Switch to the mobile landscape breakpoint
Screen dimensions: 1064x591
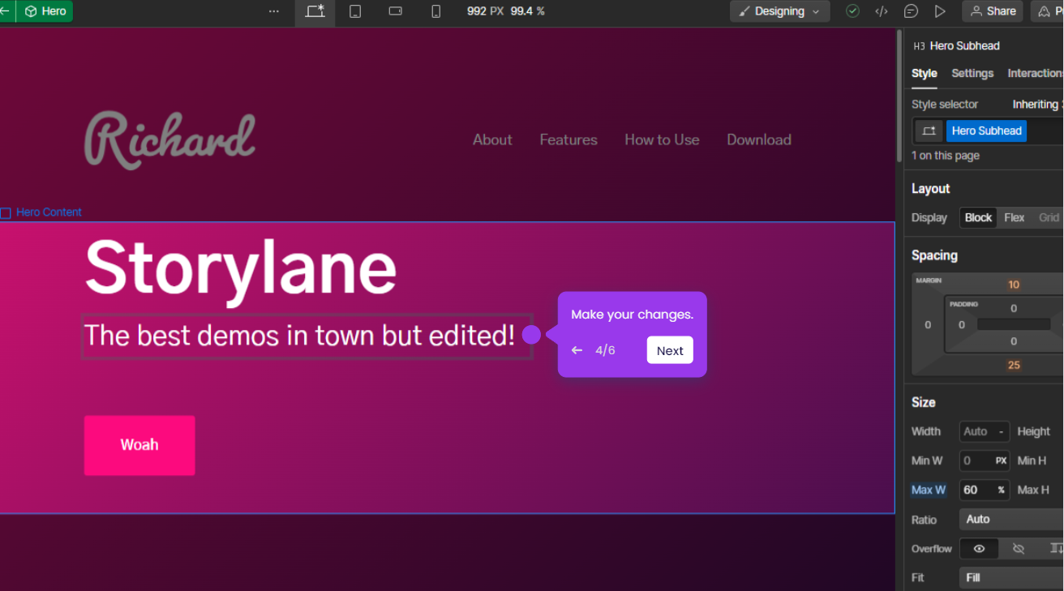(395, 11)
